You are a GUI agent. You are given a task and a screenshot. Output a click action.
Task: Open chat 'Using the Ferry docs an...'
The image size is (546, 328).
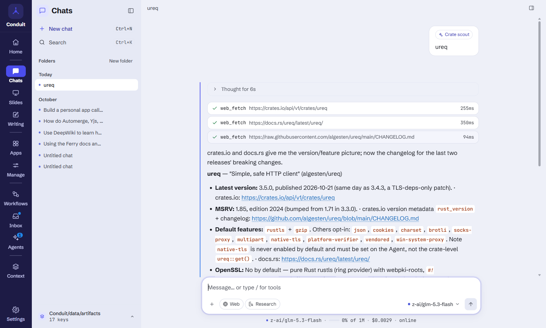coord(86,144)
